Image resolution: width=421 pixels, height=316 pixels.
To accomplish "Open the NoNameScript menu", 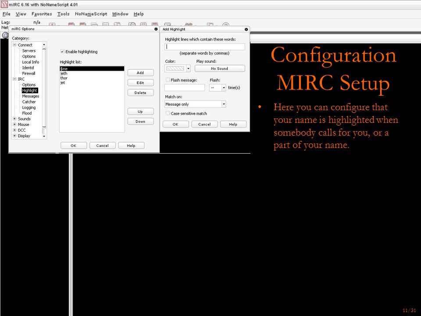I will (91, 14).
